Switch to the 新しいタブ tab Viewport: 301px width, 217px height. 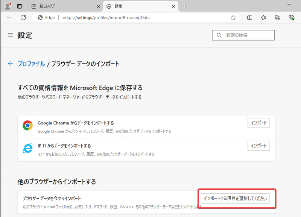[x=65, y=6]
